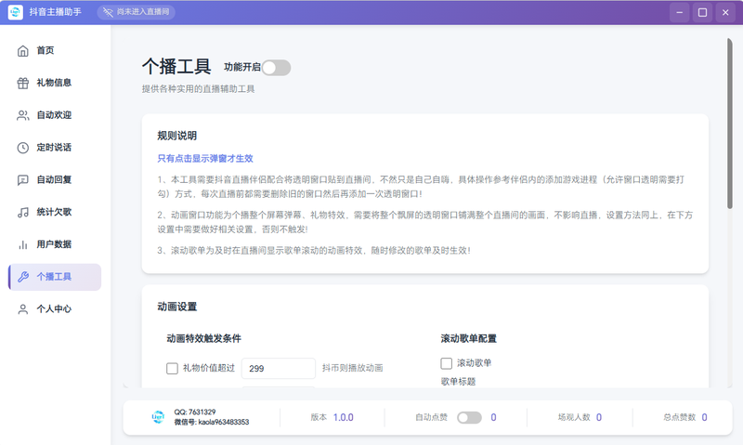Open 自动欢迎 via its people icon

(23, 115)
